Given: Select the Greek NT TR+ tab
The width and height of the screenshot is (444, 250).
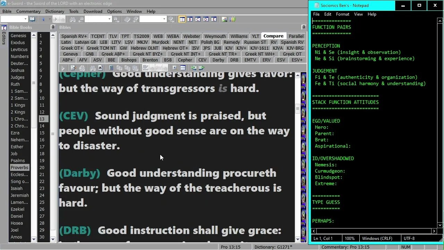Looking at the screenshot, I should coord(223,54).
